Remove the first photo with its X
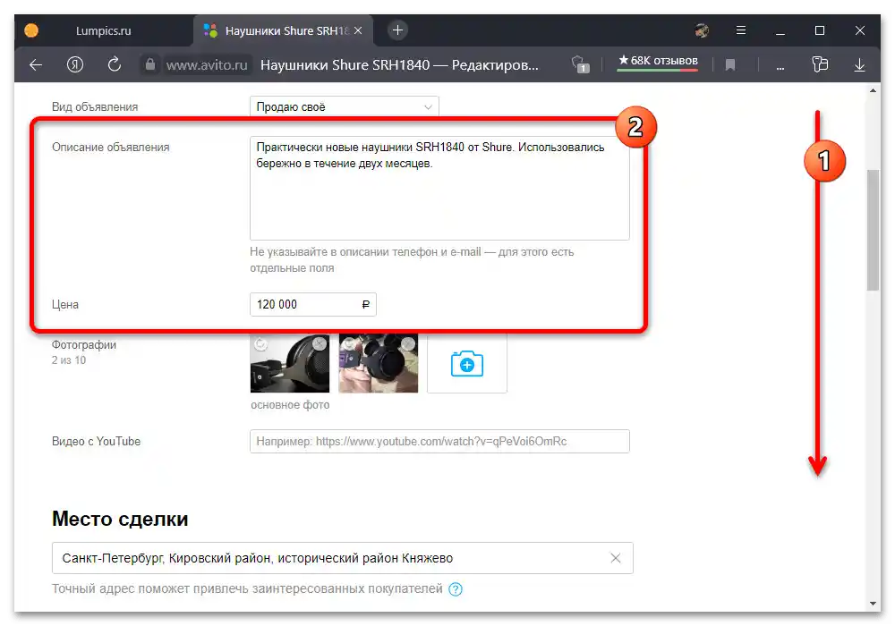The width and height of the screenshot is (895, 626). [x=320, y=343]
